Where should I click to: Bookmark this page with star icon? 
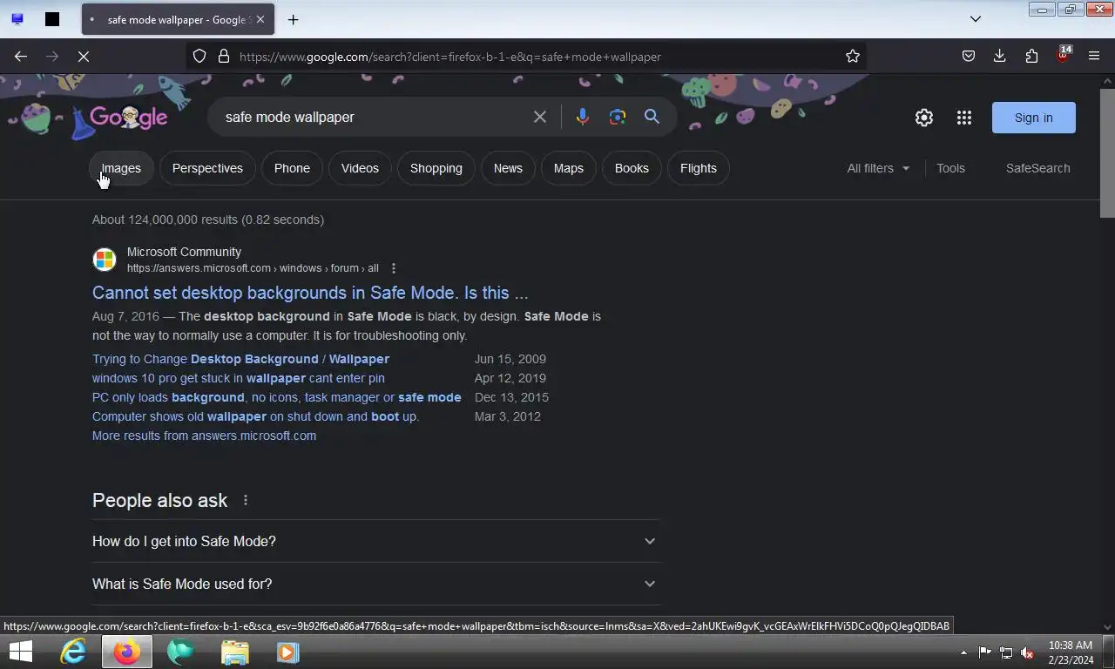[x=853, y=57]
